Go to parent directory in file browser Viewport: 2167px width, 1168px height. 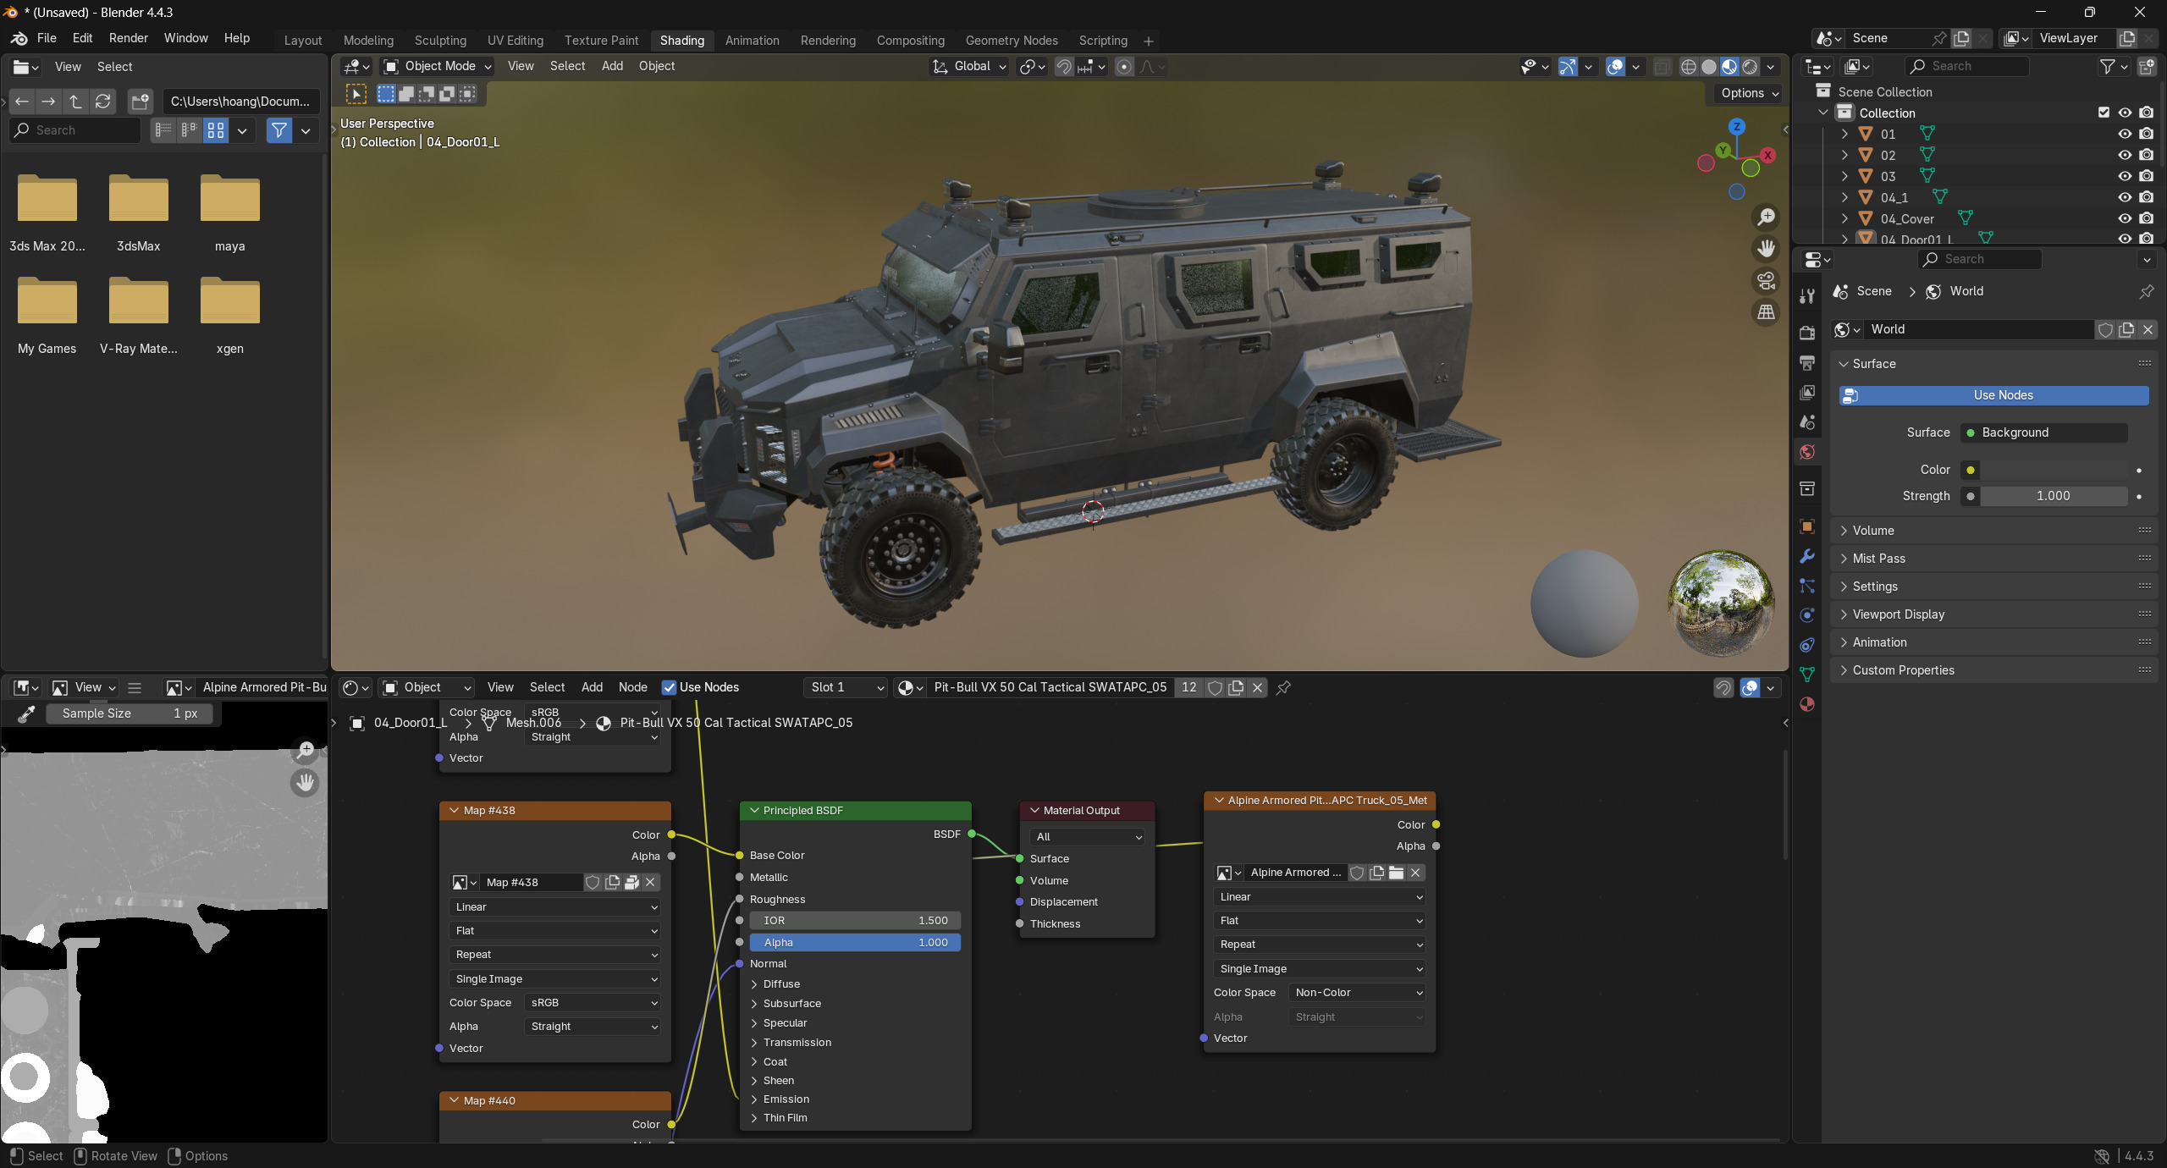pos(76,102)
